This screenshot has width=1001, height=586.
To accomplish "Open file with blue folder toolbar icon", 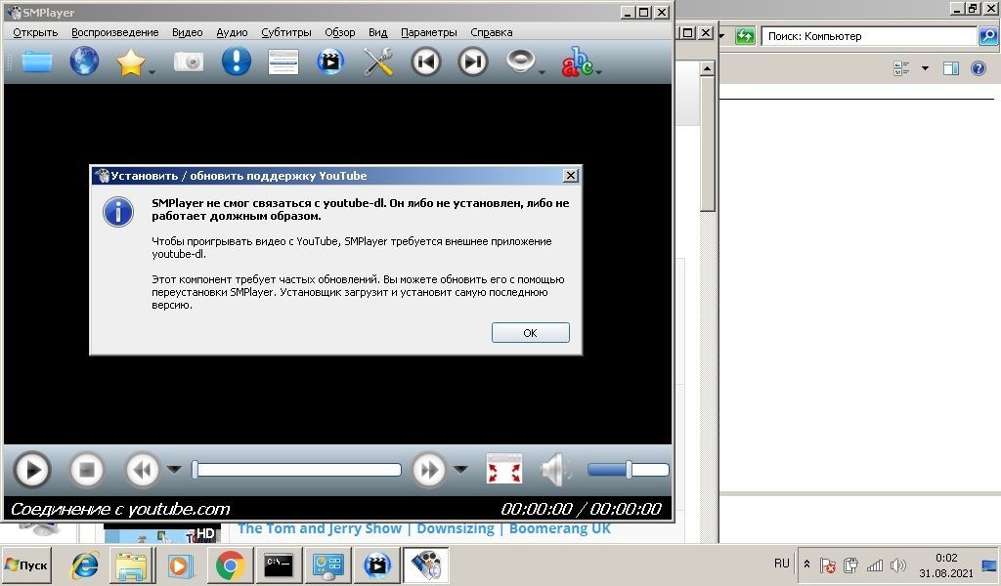I will [37, 62].
